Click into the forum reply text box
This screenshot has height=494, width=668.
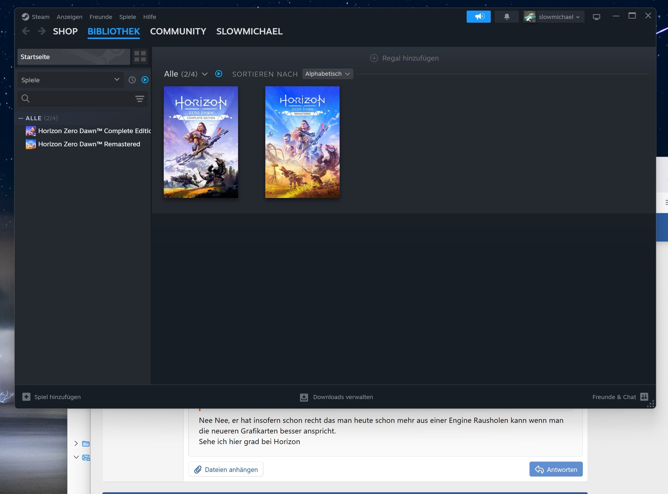[385, 432]
